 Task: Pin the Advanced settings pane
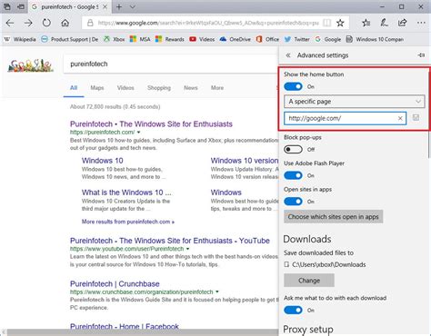[421, 55]
